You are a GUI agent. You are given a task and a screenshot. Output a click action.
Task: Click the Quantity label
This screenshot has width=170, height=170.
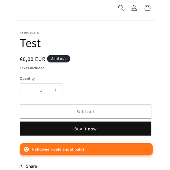[x=27, y=78]
